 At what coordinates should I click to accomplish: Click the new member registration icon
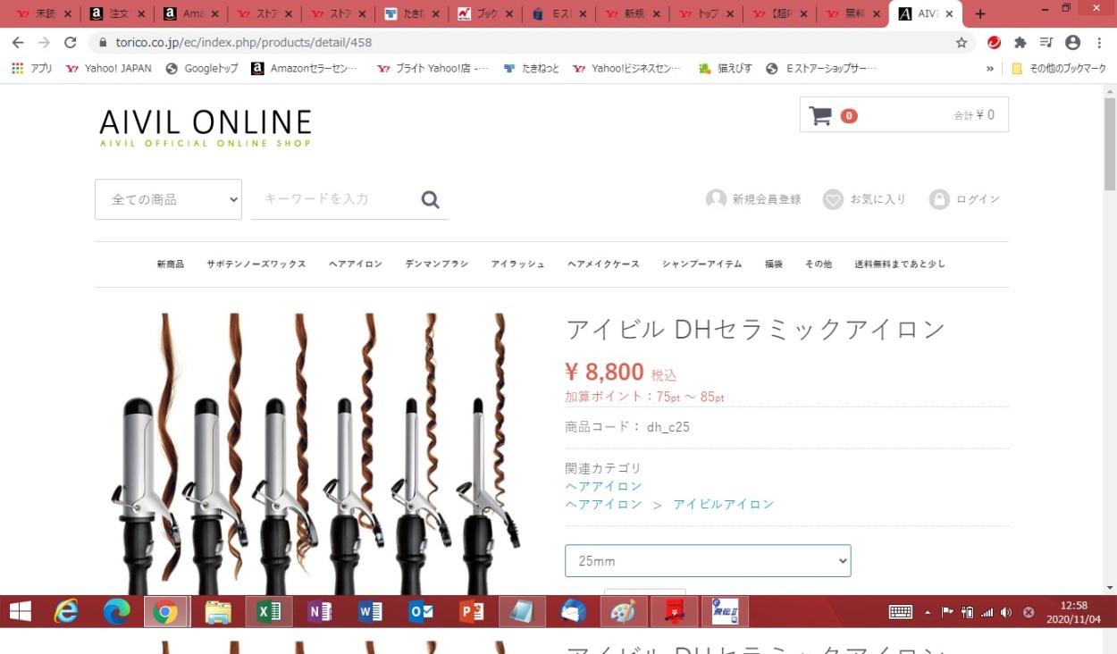[716, 199]
